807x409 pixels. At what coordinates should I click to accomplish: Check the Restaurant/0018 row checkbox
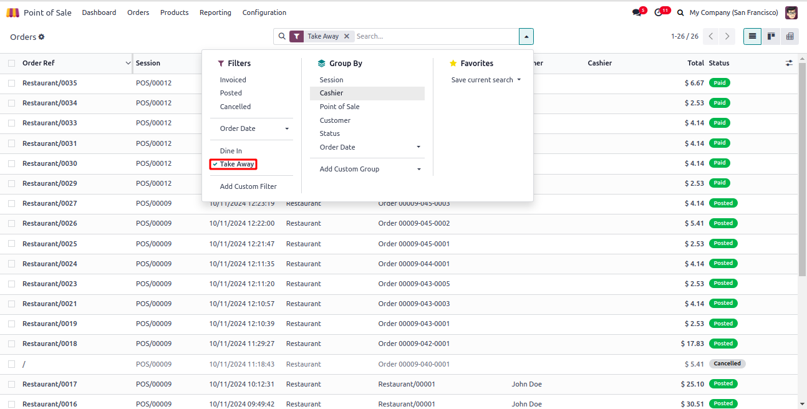(12, 344)
